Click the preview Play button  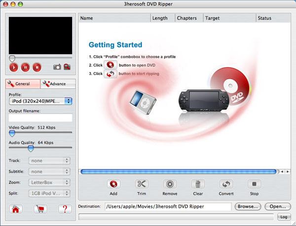14,67
